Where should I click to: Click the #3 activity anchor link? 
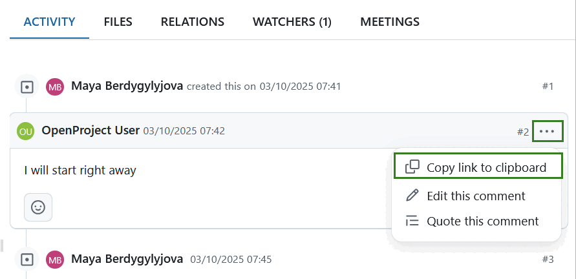click(548, 260)
